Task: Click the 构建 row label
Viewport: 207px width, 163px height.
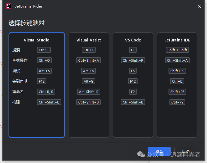Action: point(16,102)
